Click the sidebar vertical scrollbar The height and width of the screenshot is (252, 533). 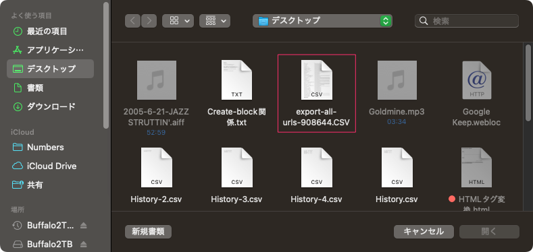(106, 65)
